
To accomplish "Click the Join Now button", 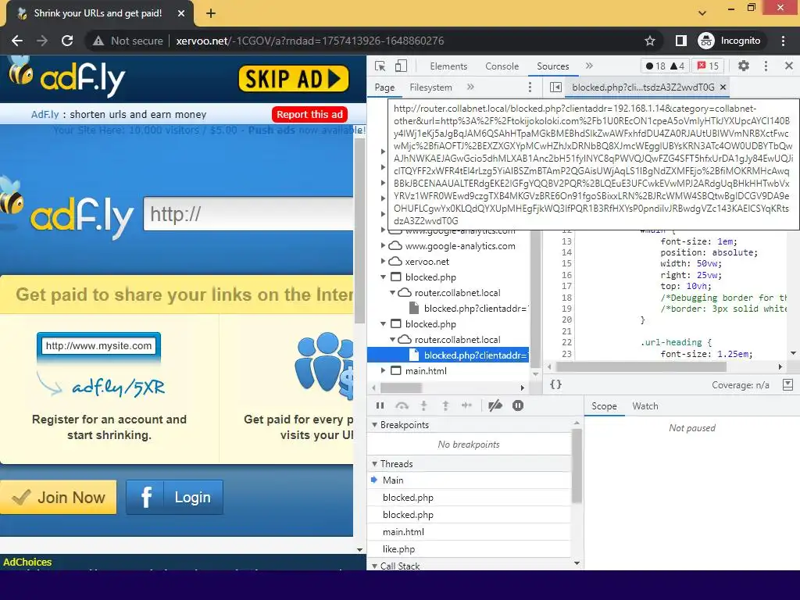I will (58, 497).
